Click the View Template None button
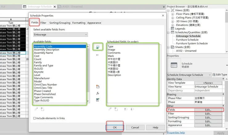The width and height of the screenshot is (228, 135). 208,83
